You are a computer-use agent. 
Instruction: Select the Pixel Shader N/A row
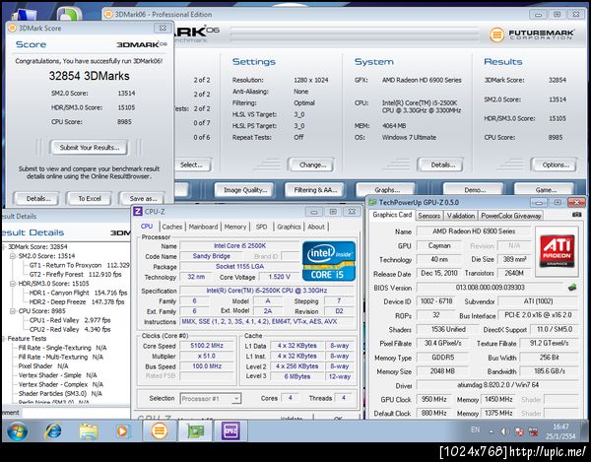click(x=43, y=366)
